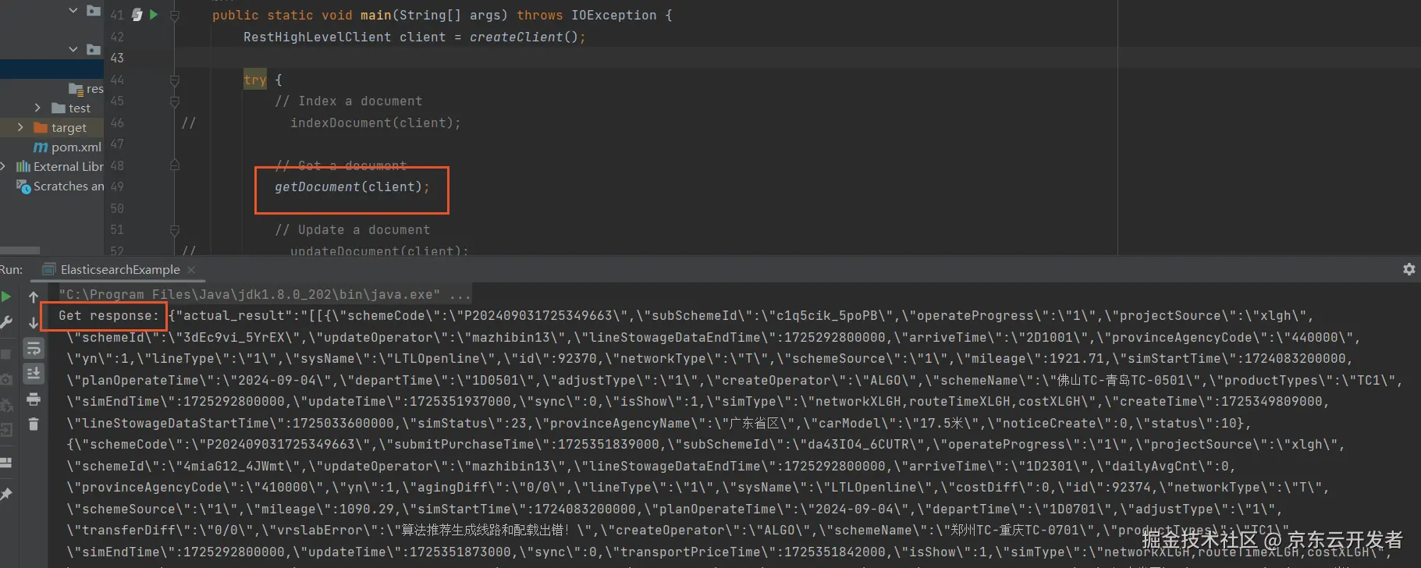Click the try keyword
Viewport: 1421px width, 568px height.
[x=254, y=80]
